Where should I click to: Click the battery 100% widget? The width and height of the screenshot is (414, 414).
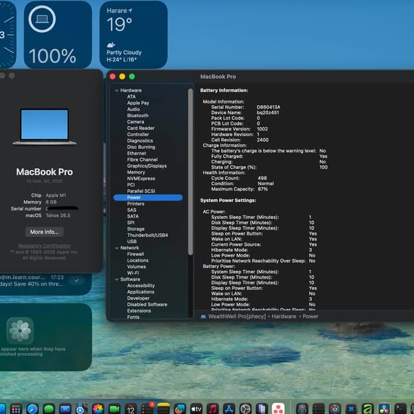[x=58, y=35]
